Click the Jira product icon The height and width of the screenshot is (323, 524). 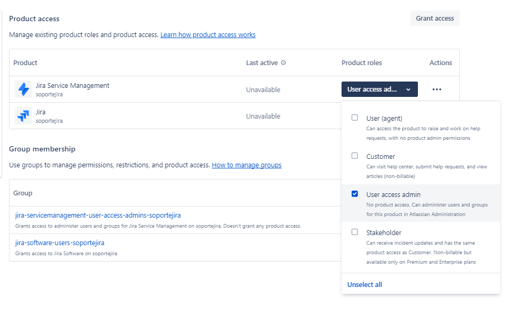pos(23,115)
